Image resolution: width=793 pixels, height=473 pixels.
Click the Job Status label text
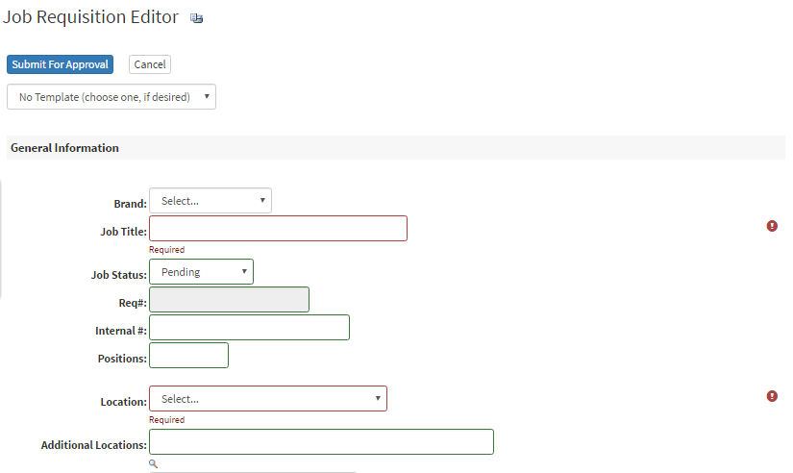pyautogui.click(x=118, y=275)
